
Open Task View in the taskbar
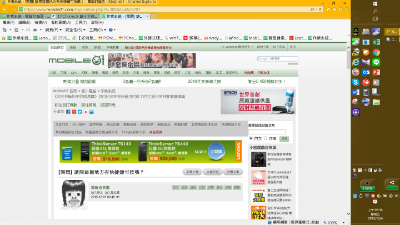[x=375, y=19]
